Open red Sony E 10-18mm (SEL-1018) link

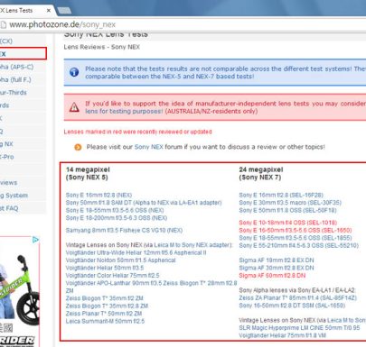tap(288, 223)
